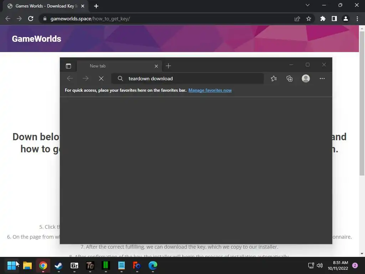This screenshot has height=274, width=365.
Task: Close Chrome Games Worlds tab
Action: [83, 6]
